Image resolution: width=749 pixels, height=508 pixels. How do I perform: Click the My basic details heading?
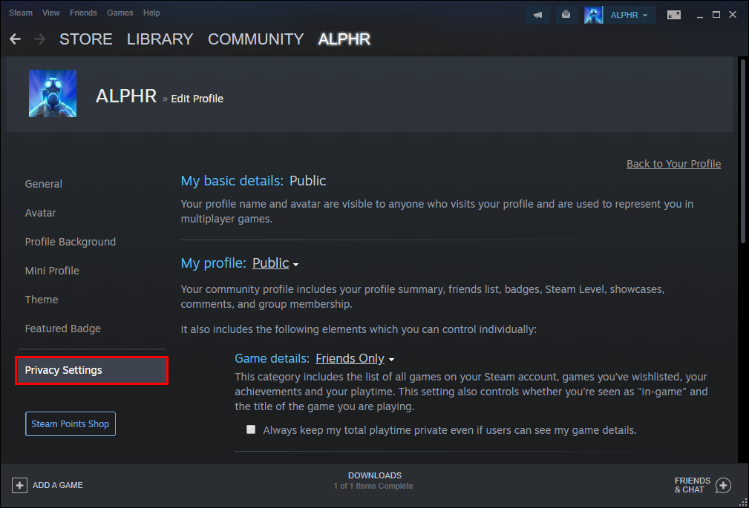point(232,181)
